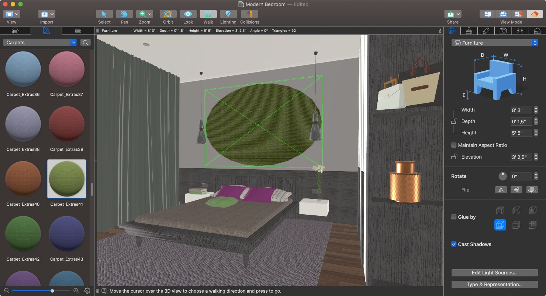
Task: Toggle the Elevation lock icon
Action: (454, 157)
